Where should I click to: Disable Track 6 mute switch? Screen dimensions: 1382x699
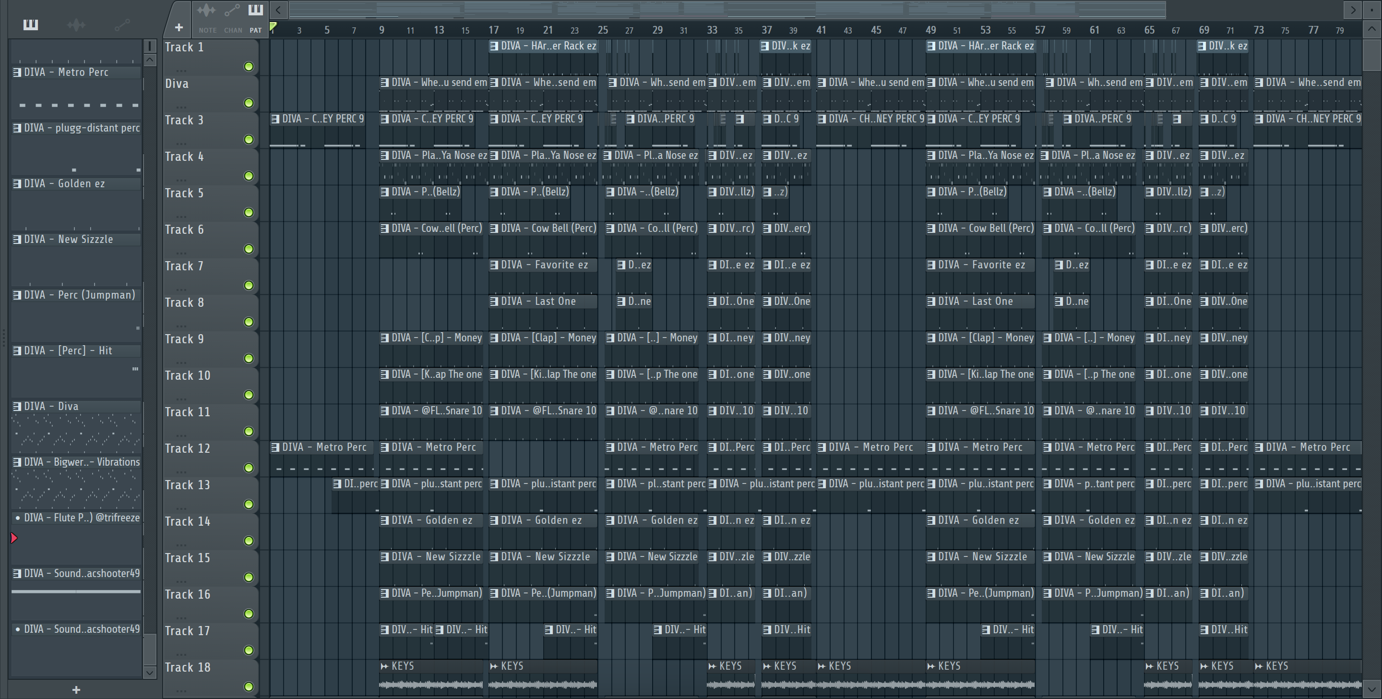tap(249, 249)
